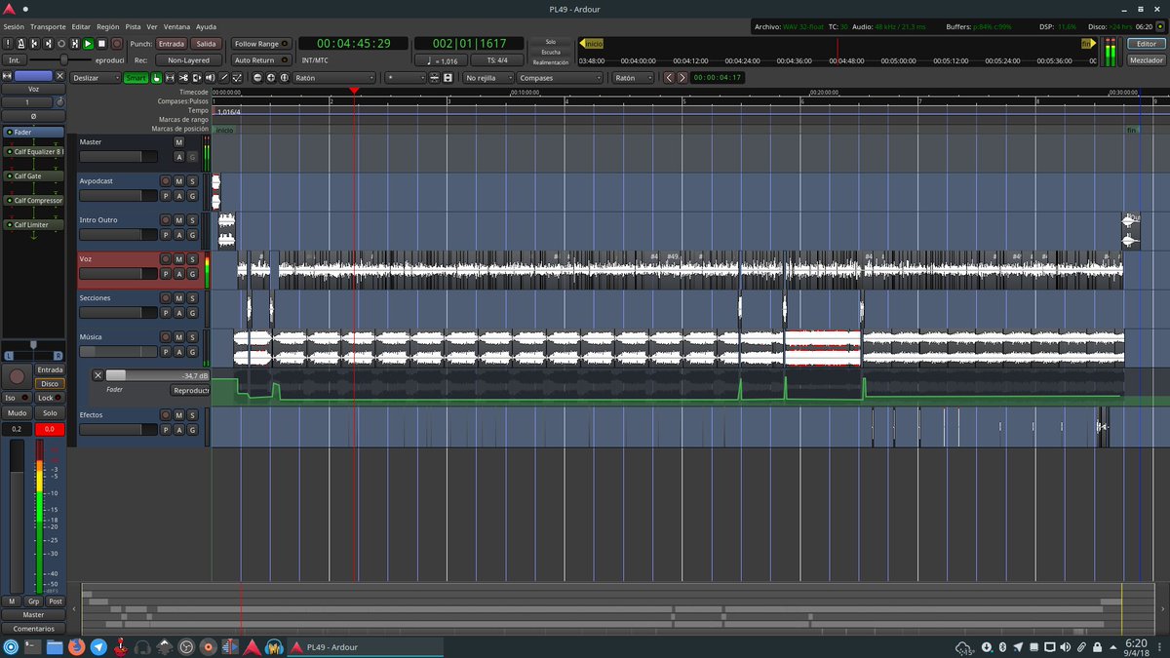Click the Mudo button on mixer strip
The image size is (1170, 658).
click(17, 412)
